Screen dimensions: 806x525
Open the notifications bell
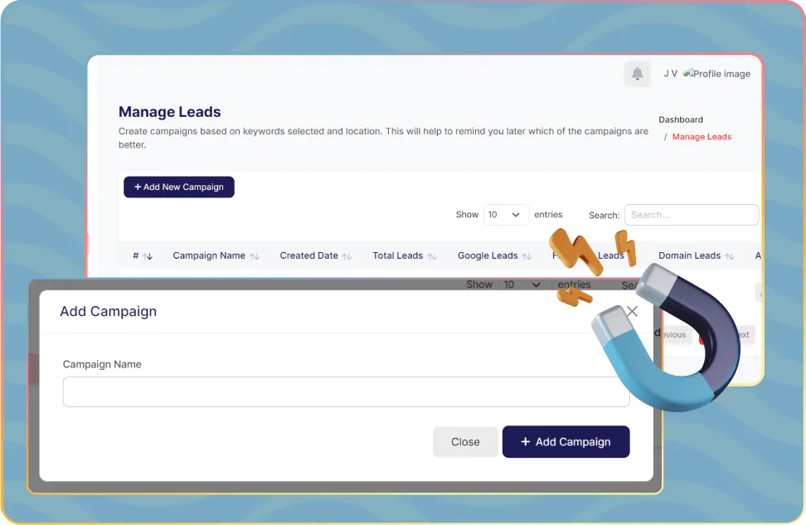[x=637, y=74]
